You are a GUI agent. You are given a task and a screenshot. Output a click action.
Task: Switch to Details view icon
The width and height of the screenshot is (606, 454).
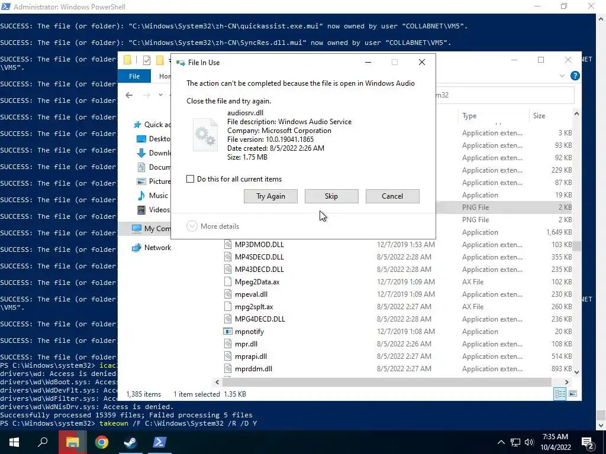(x=560, y=394)
